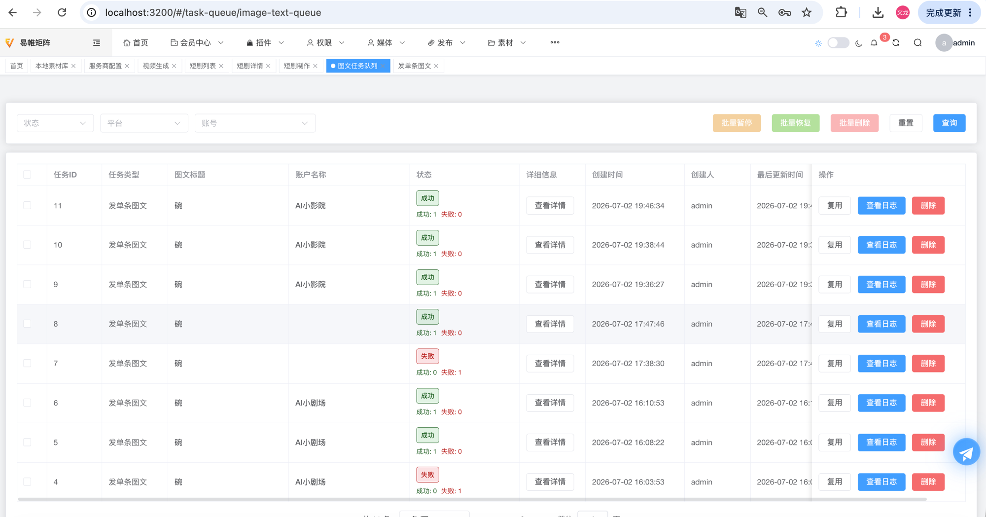986x517 pixels.
Task: Click the refresh icon beside the bell
Action: [896, 43]
